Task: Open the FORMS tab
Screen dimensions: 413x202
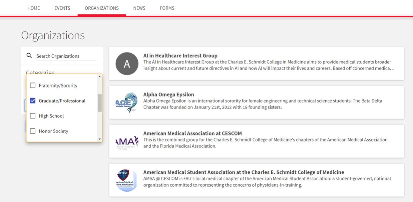Action: tap(167, 8)
